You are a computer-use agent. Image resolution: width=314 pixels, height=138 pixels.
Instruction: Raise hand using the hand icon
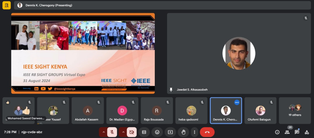tap(183, 132)
